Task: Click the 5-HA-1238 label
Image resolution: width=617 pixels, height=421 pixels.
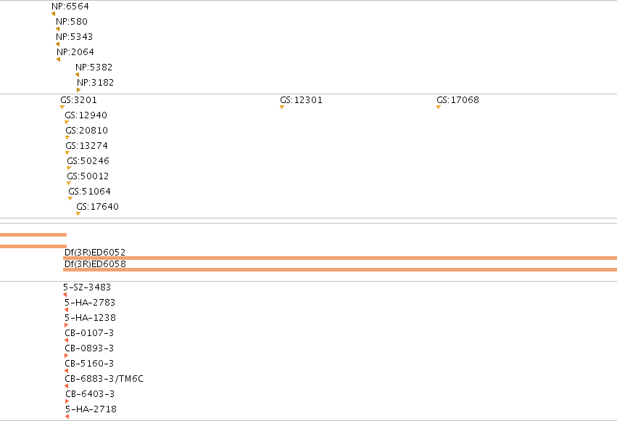Action: point(90,317)
